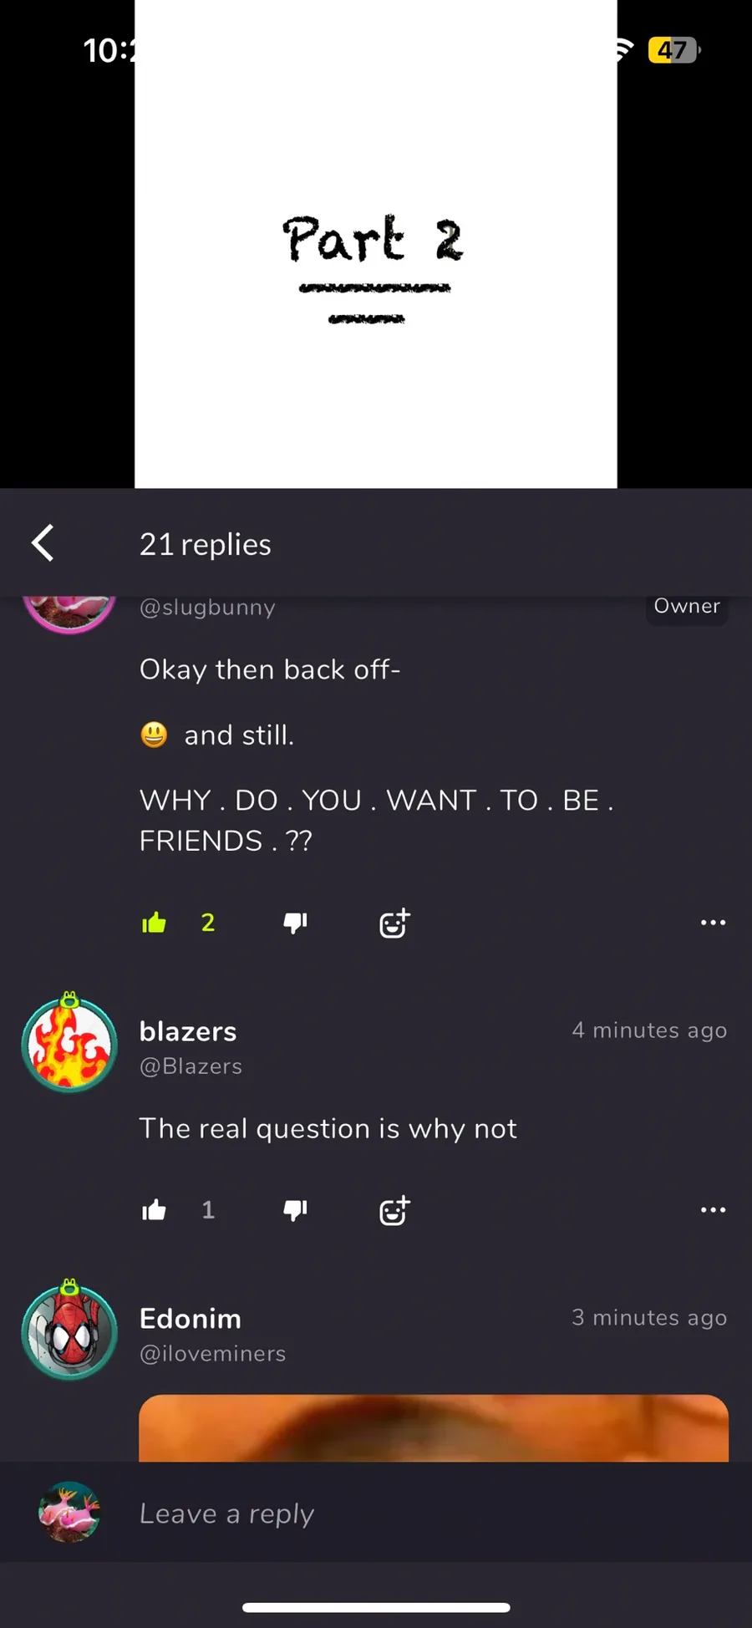Open the blazers display name
Image resolution: width=752 pixels, height=1628 pixels.
tap(188, 1031)
